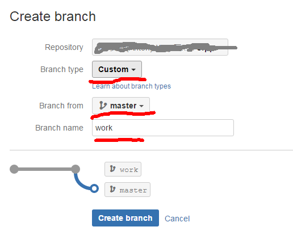Open the Custom branch type dropdown

point(117,69)
